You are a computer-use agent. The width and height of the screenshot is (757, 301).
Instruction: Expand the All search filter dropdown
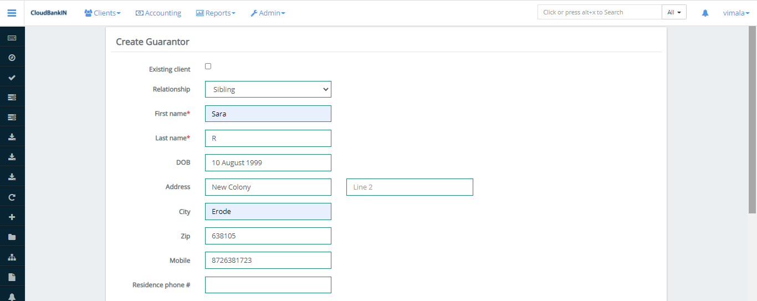click(x=674, y=12)
